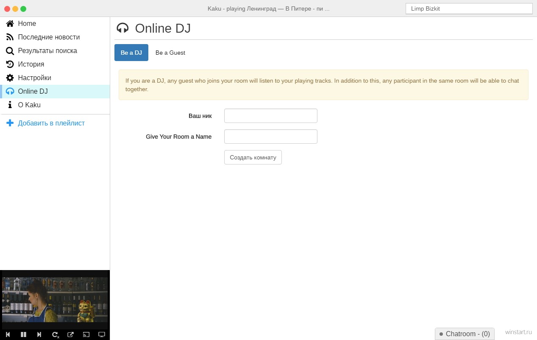537x340 pixels.
Task: Select the Be a DJ tab
Action: point(131,53)
